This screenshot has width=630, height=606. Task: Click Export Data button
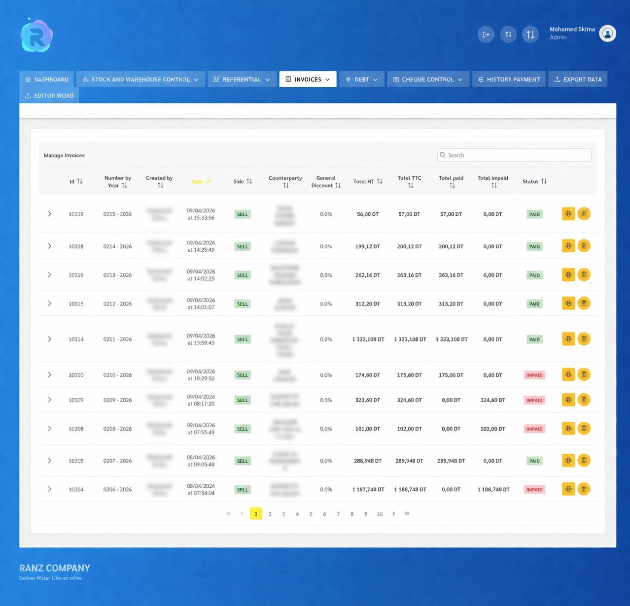(578, 79)
